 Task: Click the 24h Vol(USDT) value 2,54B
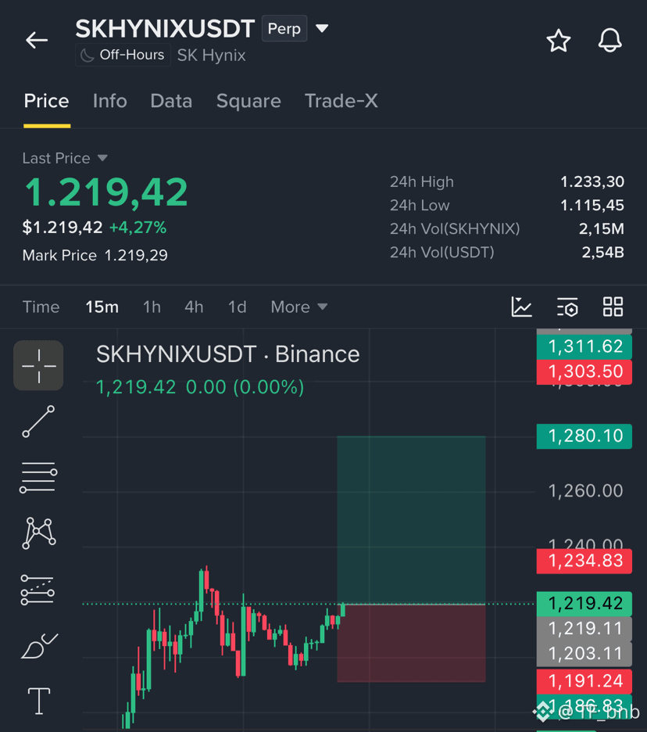602,253
